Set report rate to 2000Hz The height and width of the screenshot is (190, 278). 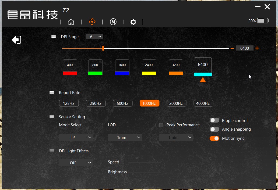tap(177, 103)
